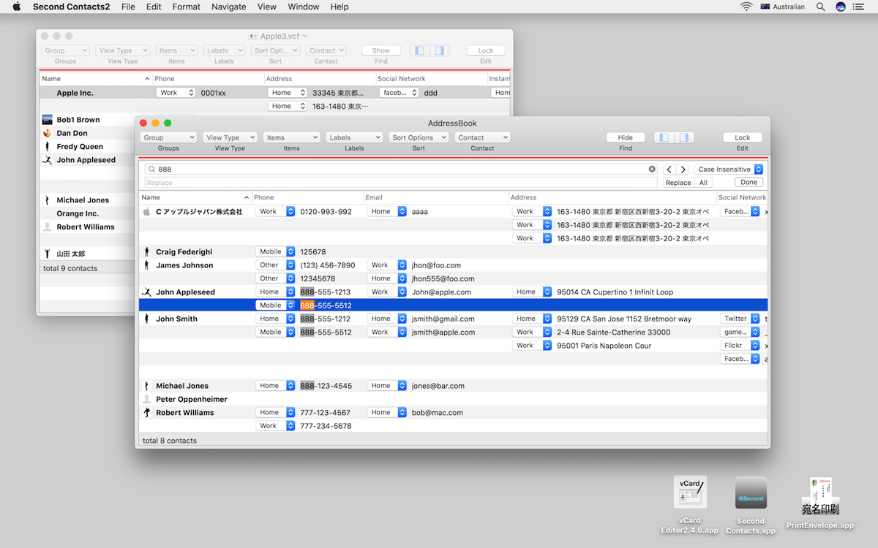
Task: Select Fredy Queen's icon in Apple3.vcf window
Action: (48, 147)
